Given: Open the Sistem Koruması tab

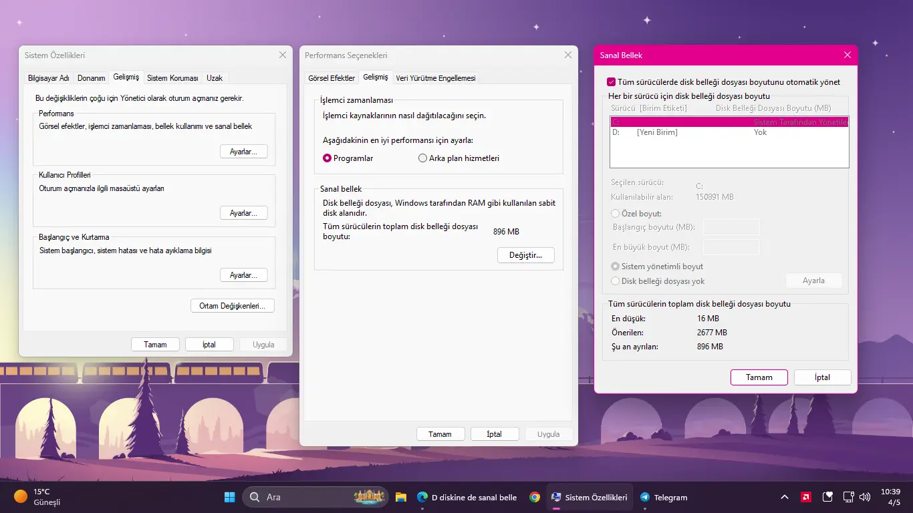Looking at the screenshot, I should [x=172, y=78].
